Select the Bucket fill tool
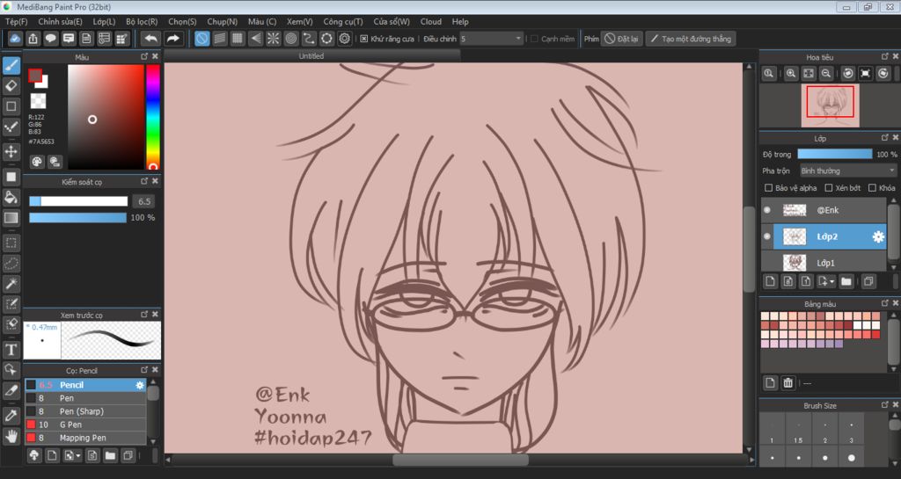Image resolution: width=901 pixels, height=479 pixels. click(11, 197)
